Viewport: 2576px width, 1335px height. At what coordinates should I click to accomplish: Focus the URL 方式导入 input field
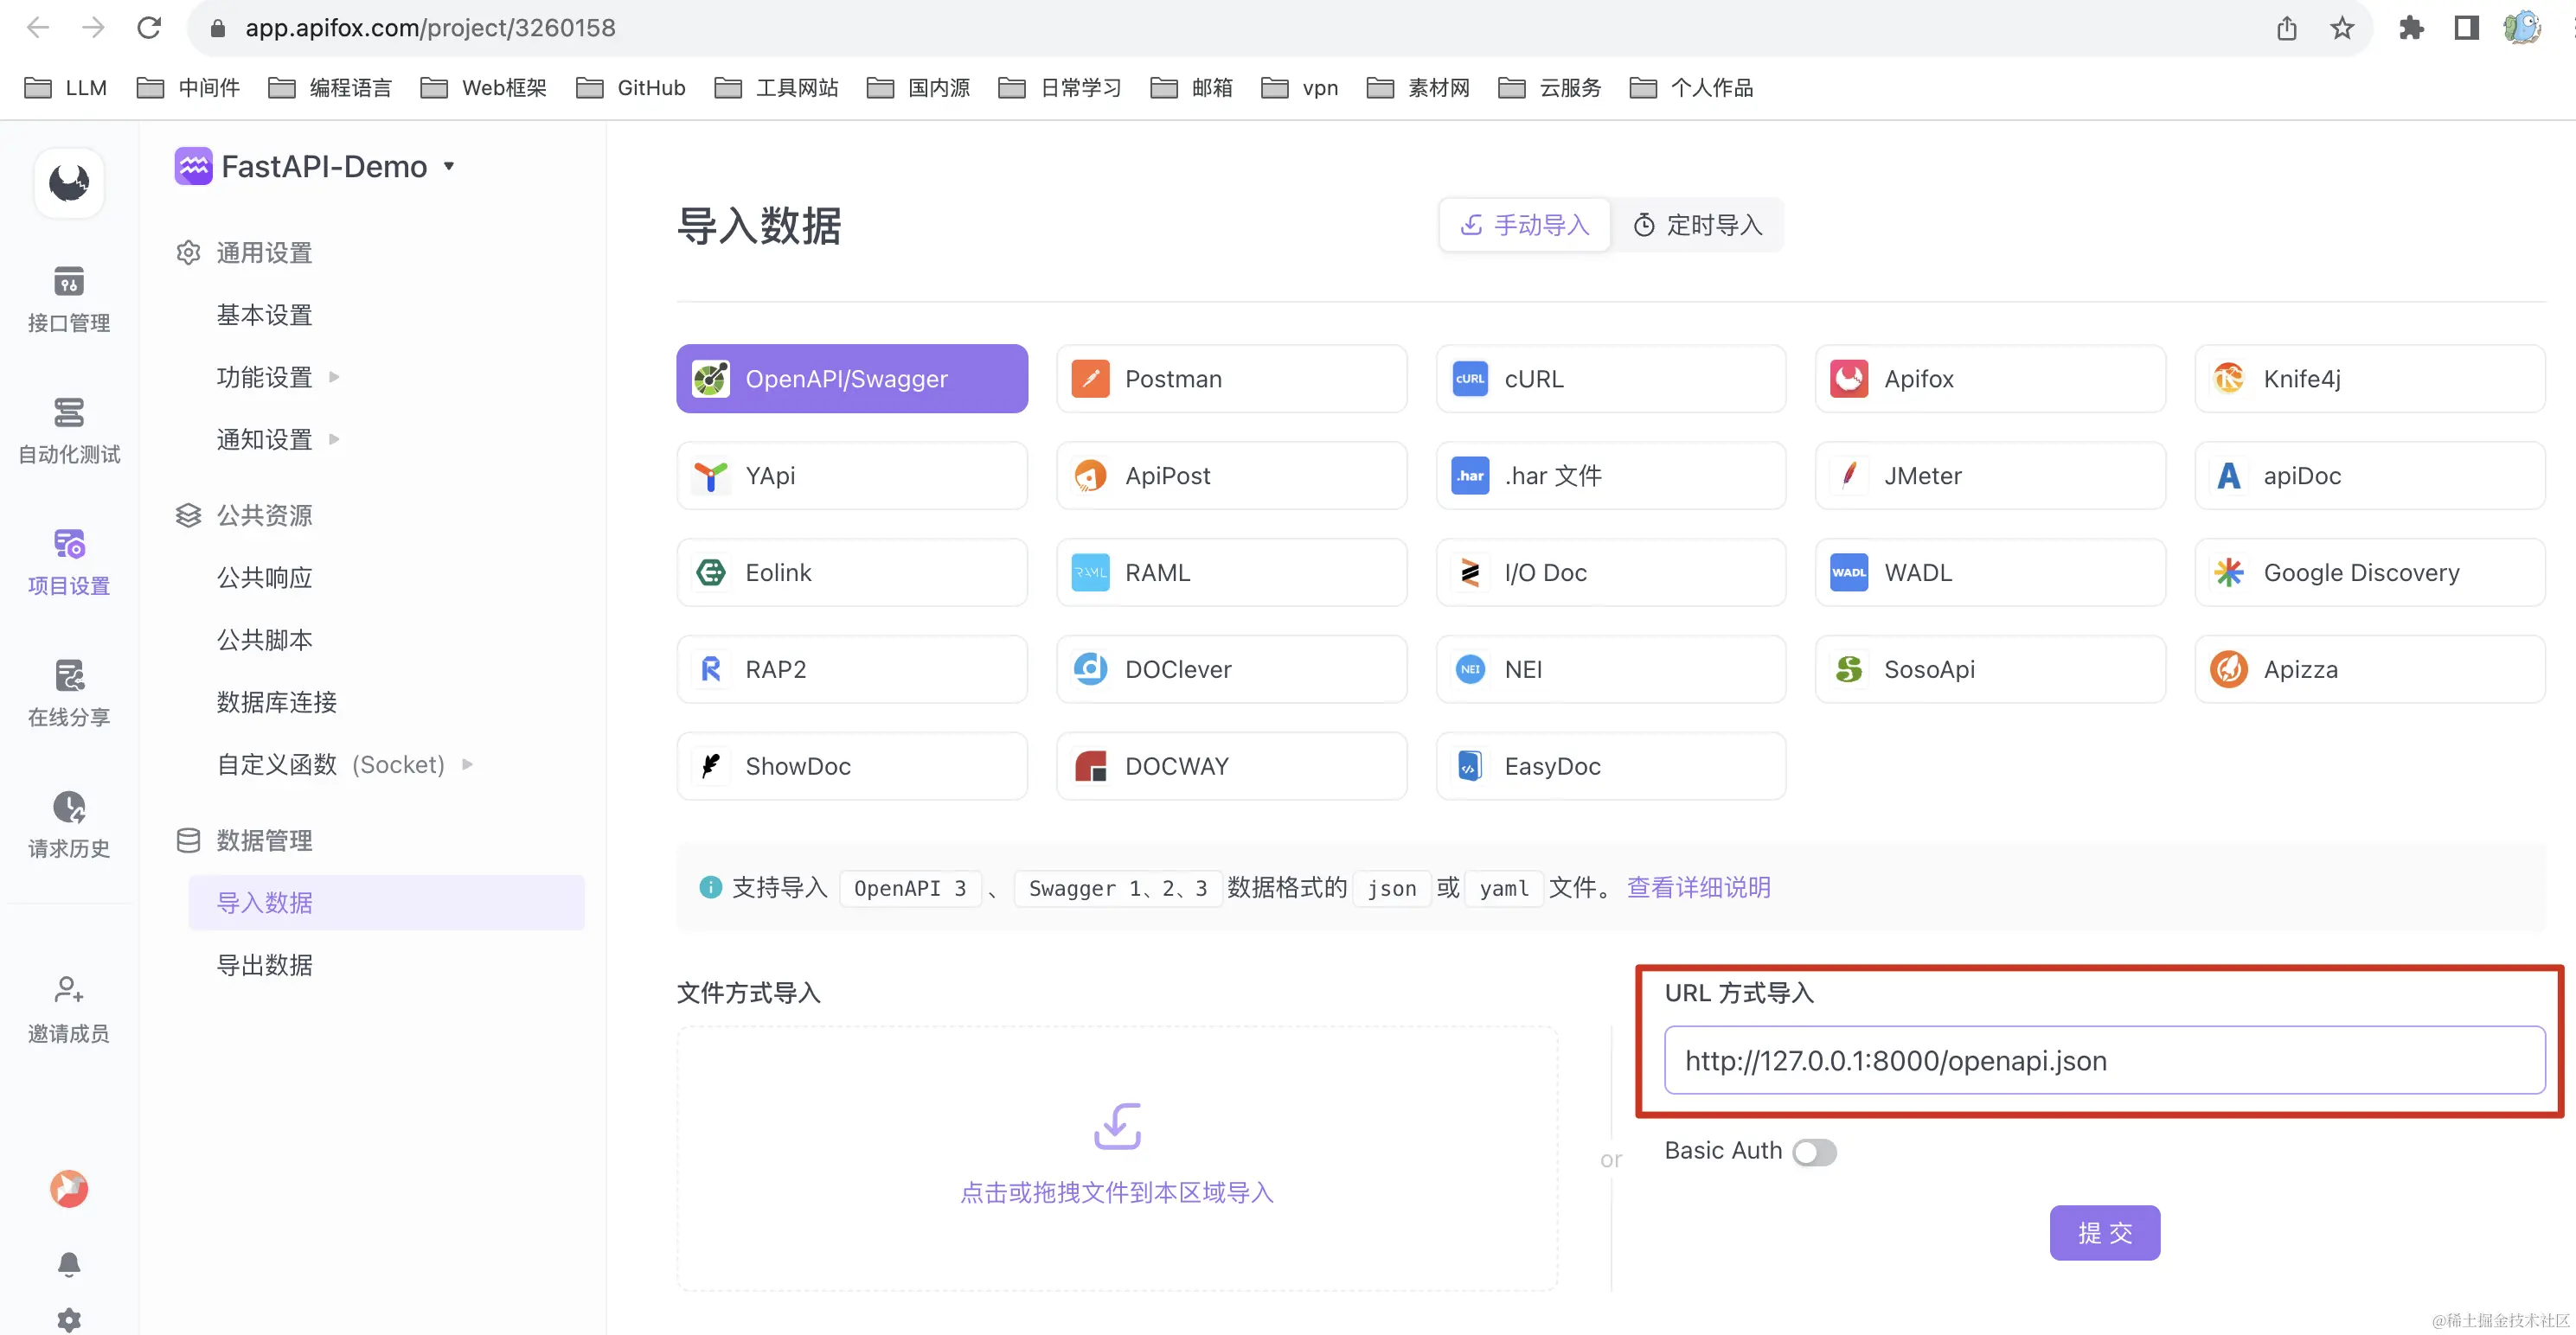point(2104,1060)
